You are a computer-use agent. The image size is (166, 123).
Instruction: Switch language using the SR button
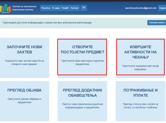pyautogui.click(x=84, y=8)
